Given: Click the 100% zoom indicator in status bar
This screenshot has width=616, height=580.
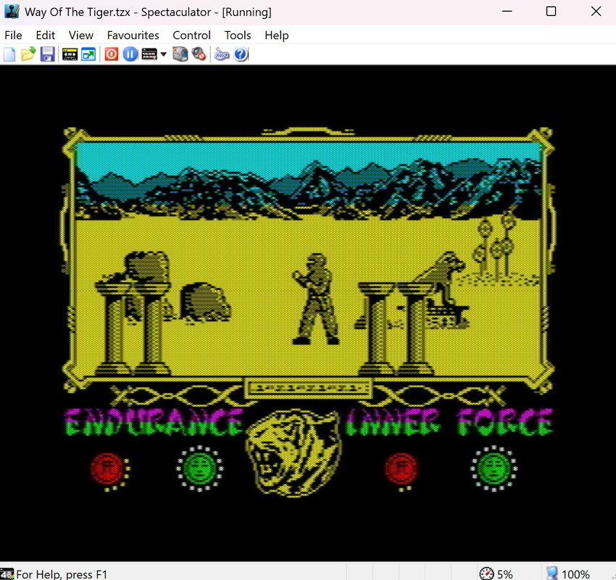Looking at the screenshot, I should 567,573.
